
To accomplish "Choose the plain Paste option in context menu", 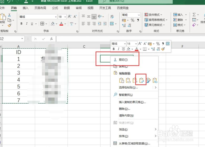I will pyautogui.click(x=121, y=80).
